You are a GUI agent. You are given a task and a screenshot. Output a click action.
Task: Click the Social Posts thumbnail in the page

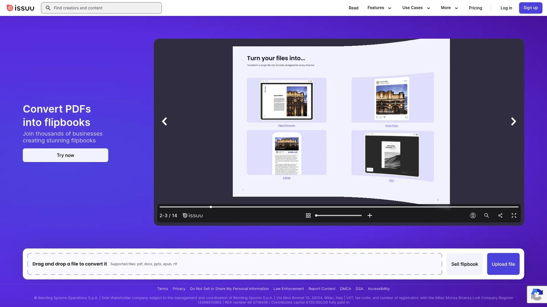click(x=392, y=98)
